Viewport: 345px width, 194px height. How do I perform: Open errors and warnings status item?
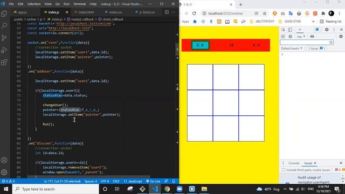pos(9,181)
